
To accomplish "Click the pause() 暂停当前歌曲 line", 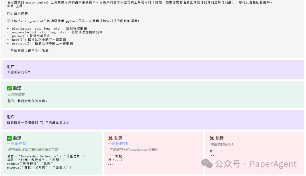I will (x=29, y=36).
